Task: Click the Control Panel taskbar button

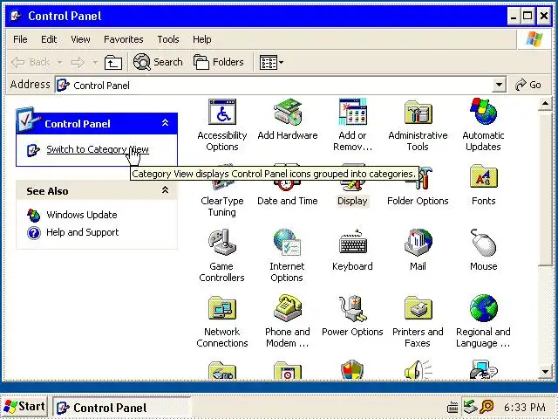Action: [x=121, y=408]
